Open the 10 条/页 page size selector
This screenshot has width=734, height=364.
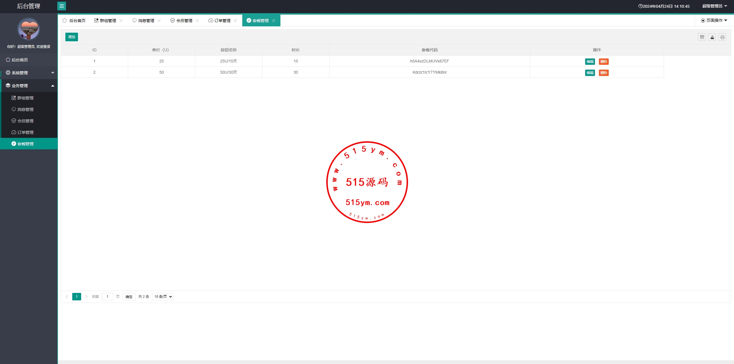point(163,297)
